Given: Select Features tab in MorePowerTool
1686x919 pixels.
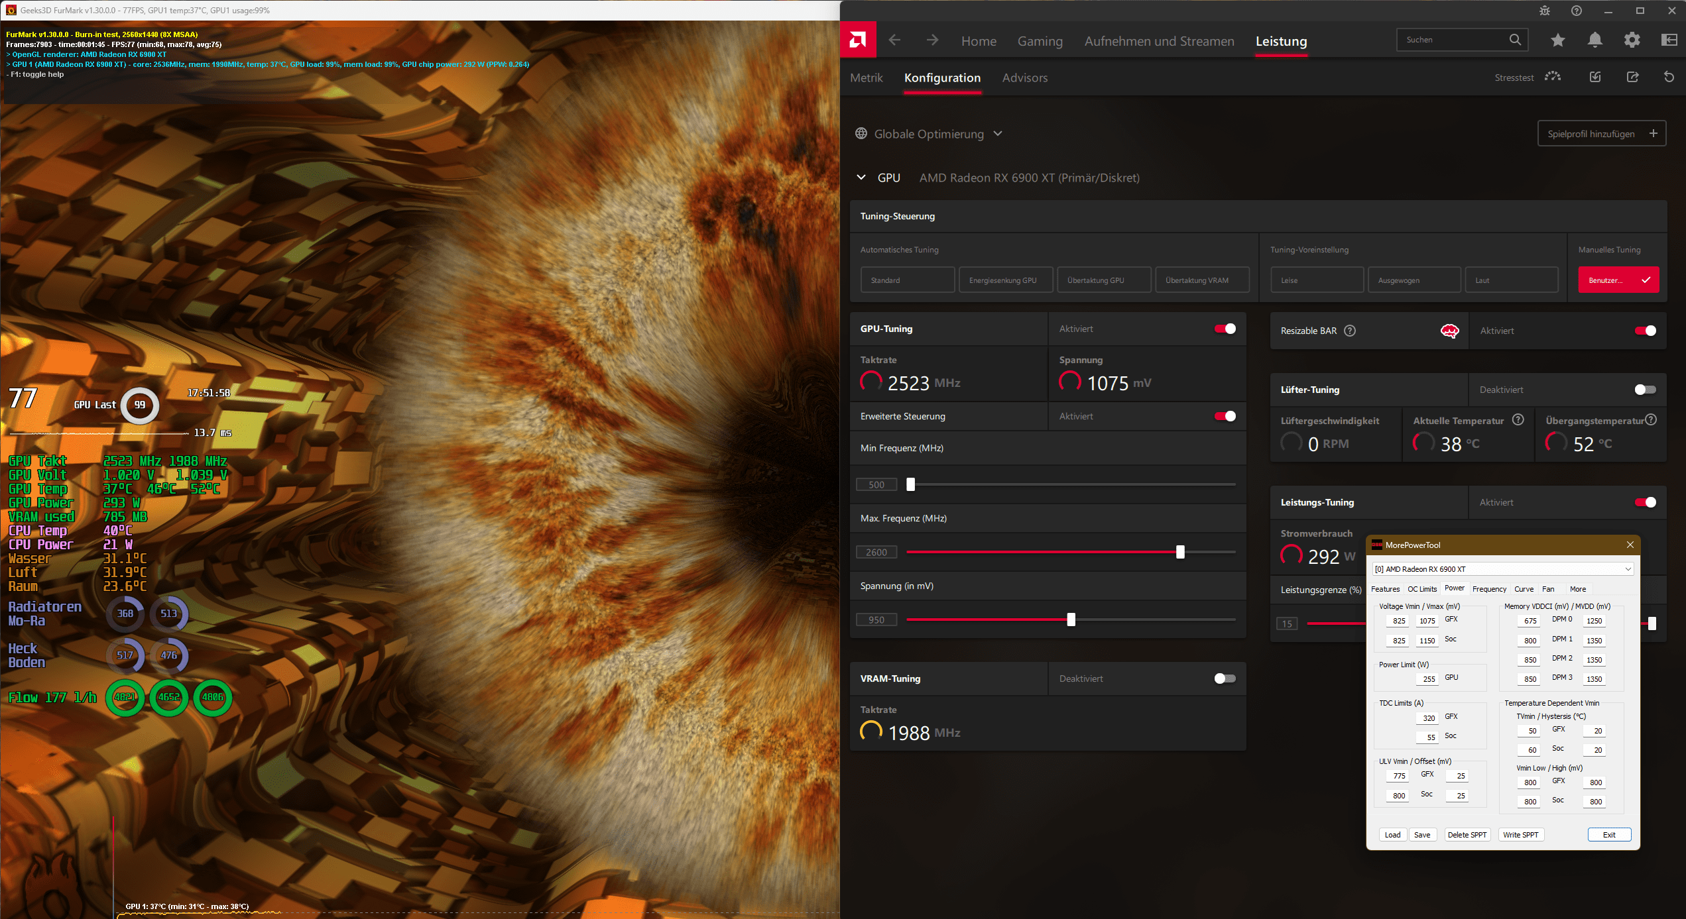Looking at the screenshot, I should [x=1385, y=589].
